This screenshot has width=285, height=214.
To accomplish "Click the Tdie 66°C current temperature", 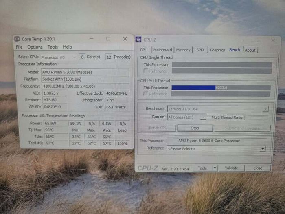I will 56,137.
